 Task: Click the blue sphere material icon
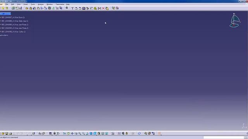pyautogui.click(x=139, y=134)
